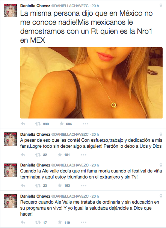
Task: Favorite the tweet with 684 stars
Action: click(62, 124)
